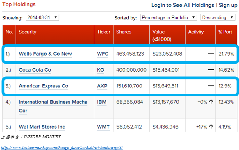The width and height of the screenshot is (239, 150).
Task: Open the insidermonkey.com Berkshire Hathaway URL
Action: (x=62, y=147)
